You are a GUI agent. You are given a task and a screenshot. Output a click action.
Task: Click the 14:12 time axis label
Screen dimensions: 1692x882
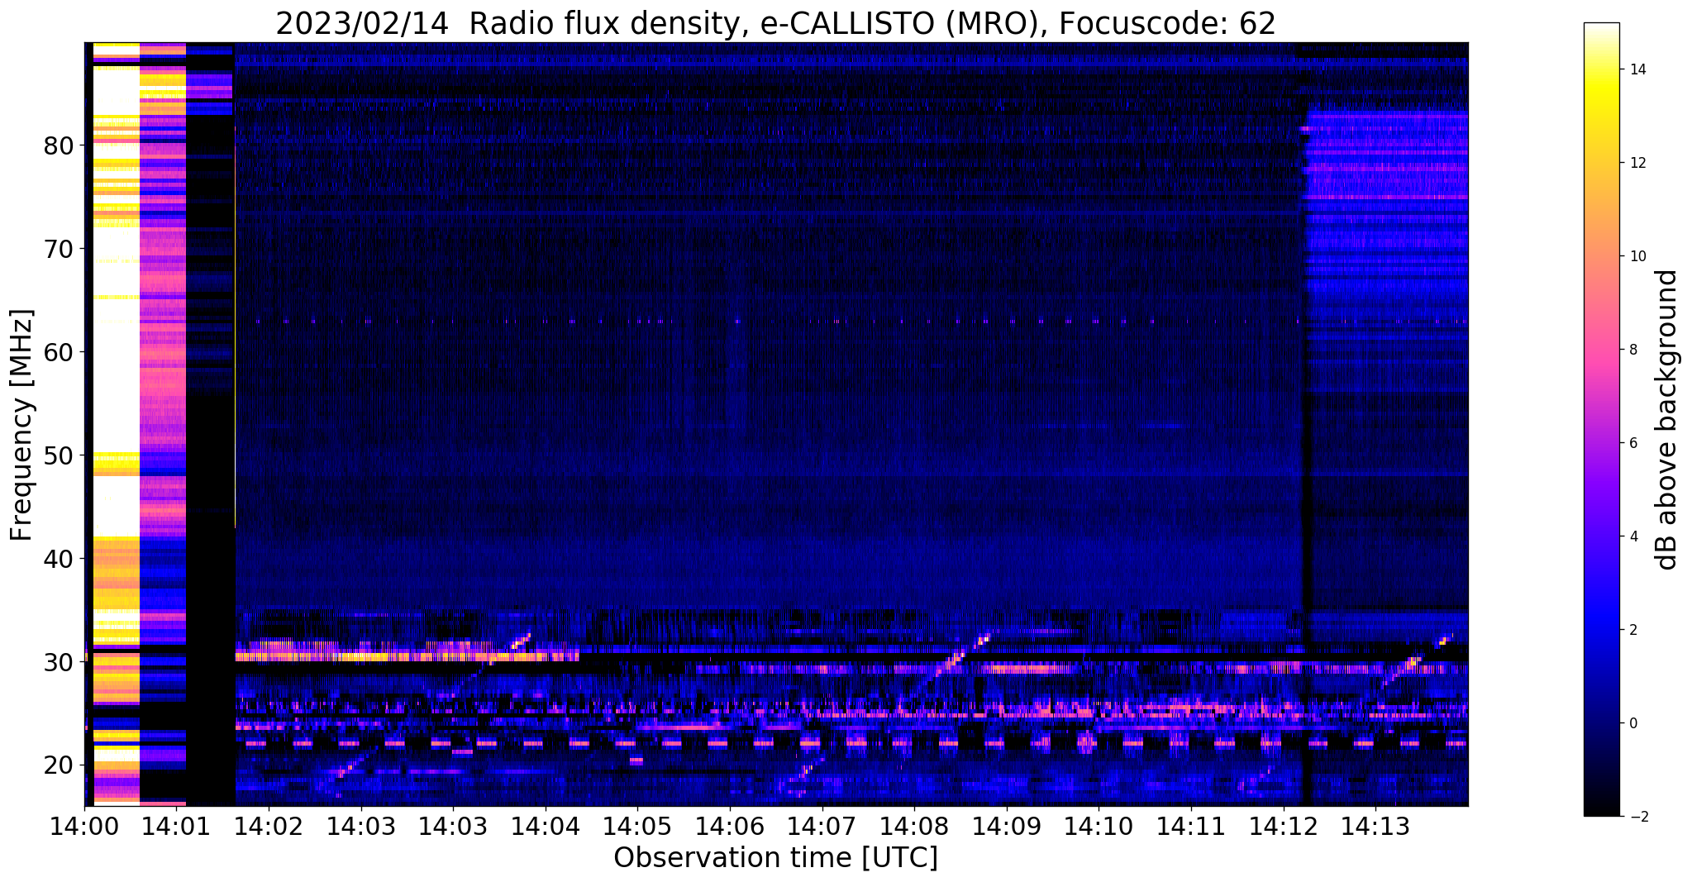pyautogui.click(x=1283, y=825)
